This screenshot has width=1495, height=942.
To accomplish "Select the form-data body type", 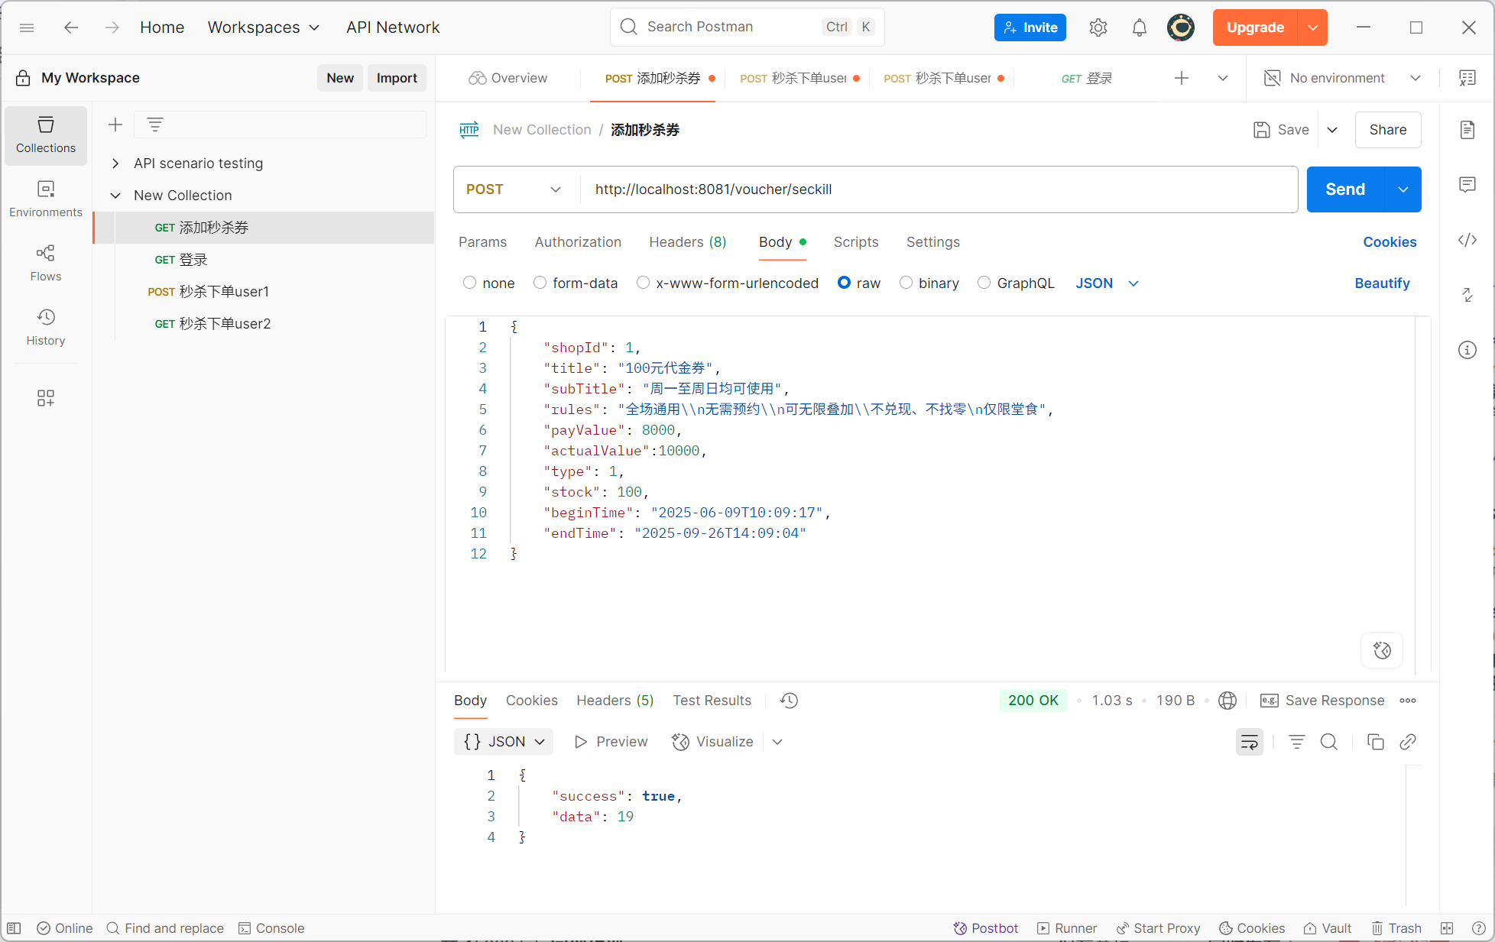I will (x=540, y=283).
